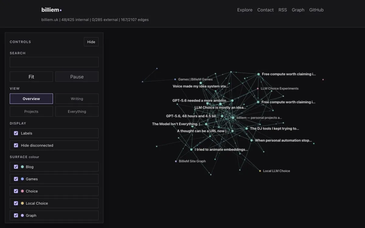365x228 pixels.
Task: Select the 'BillieM Site Graph' node
Action: coord(176,161)
